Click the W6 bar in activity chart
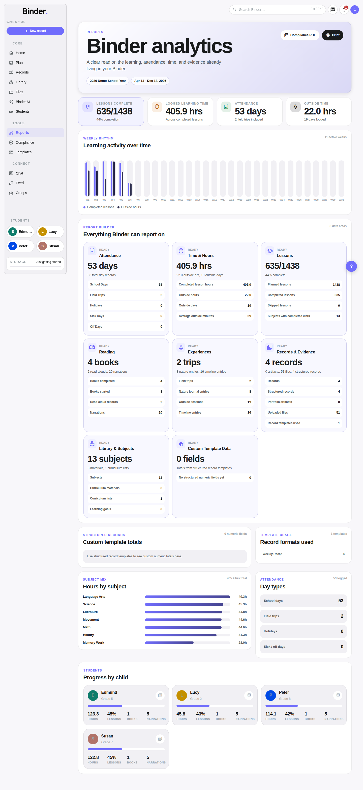 point(130,178)
